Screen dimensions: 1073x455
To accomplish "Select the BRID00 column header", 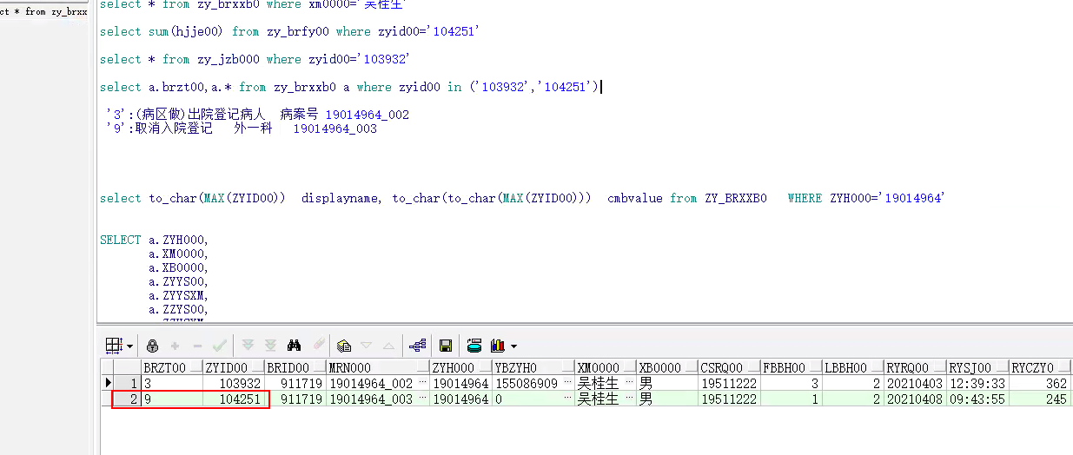I will (x=295, y=368).
